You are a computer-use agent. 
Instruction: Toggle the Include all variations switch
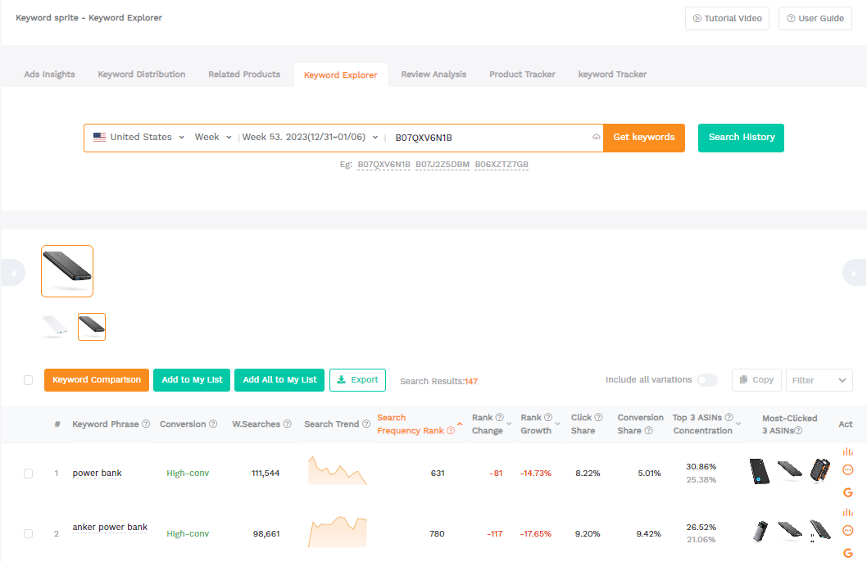click(706, 380)
